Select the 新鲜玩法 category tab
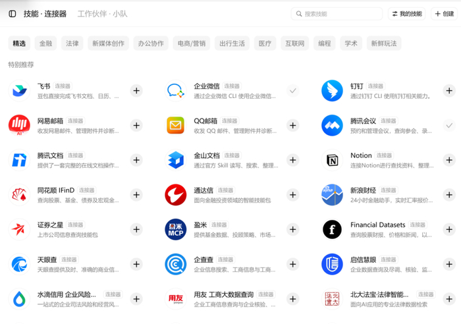 point(384,43)
